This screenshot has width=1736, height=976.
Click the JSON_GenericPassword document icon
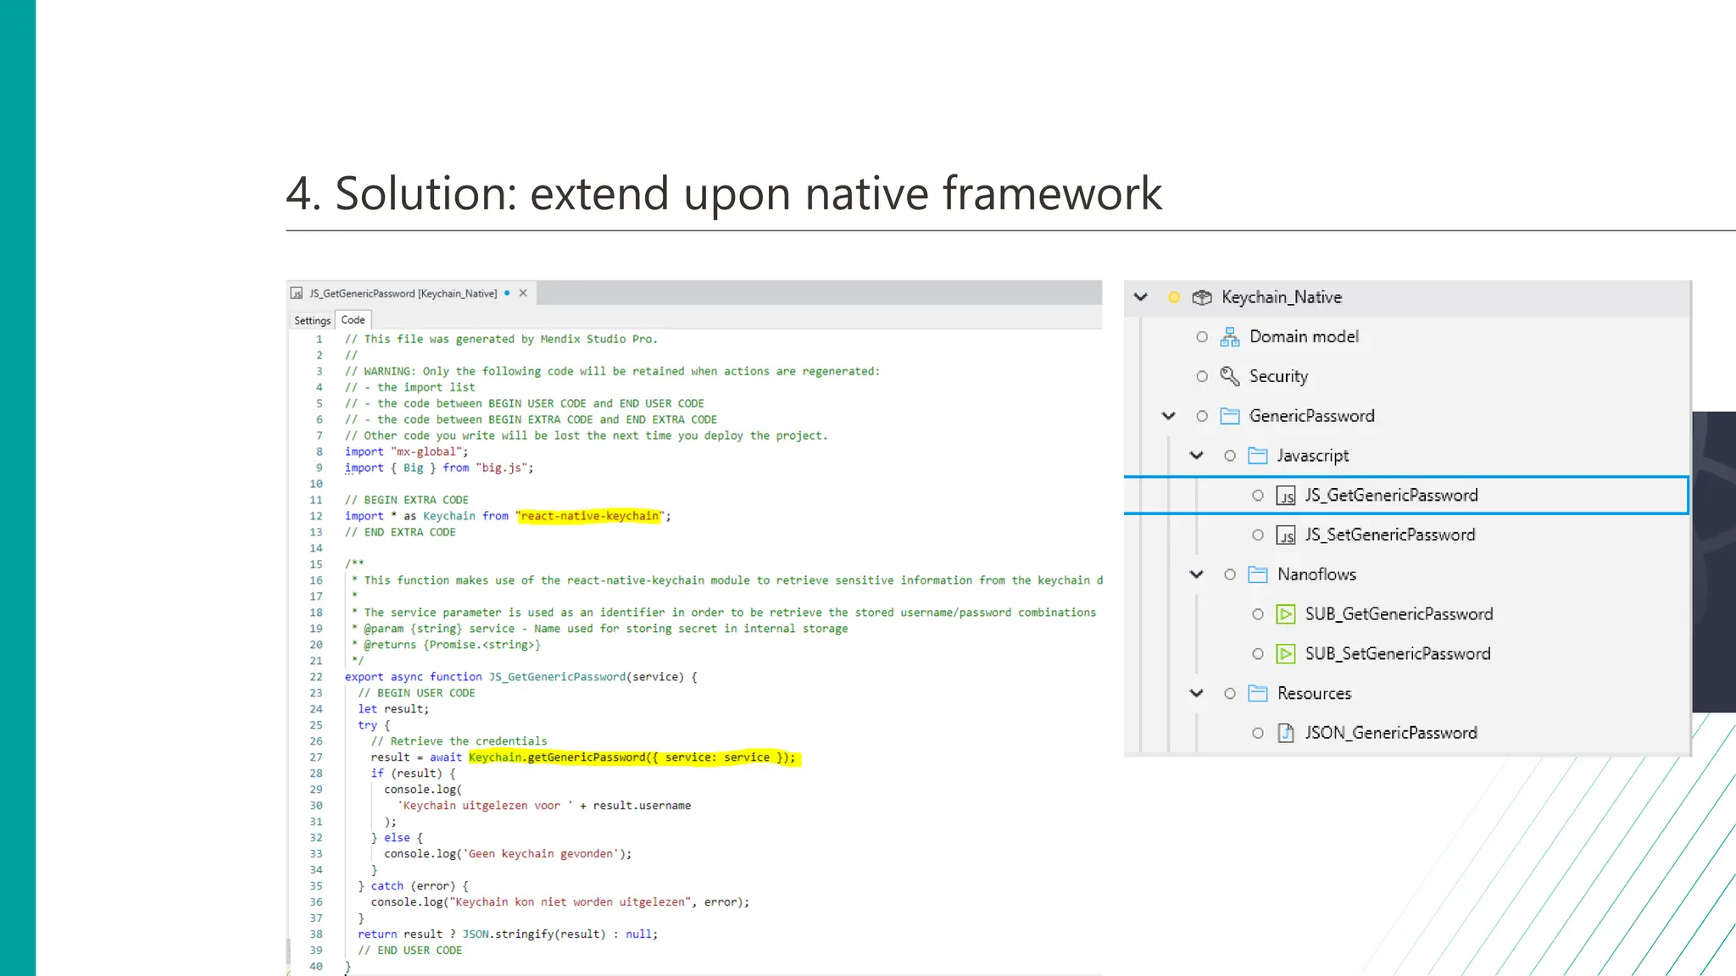[1286, 733]
